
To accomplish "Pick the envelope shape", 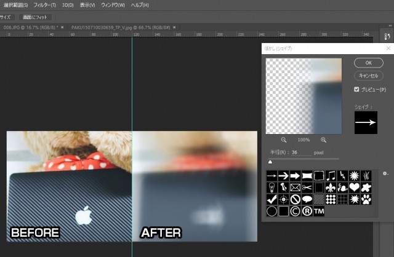I will [295, 187].
